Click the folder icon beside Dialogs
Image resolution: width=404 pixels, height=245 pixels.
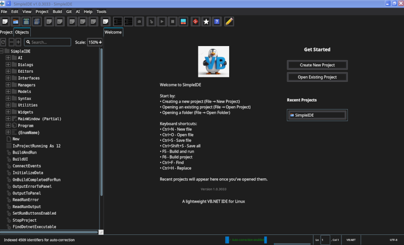pos(15,64)
